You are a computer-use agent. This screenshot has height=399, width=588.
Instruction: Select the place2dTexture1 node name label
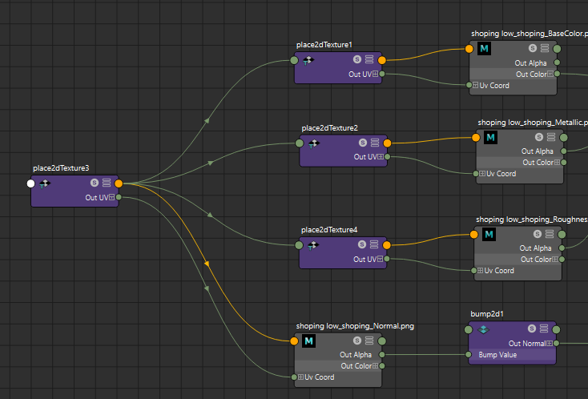(x=324, y=45)
